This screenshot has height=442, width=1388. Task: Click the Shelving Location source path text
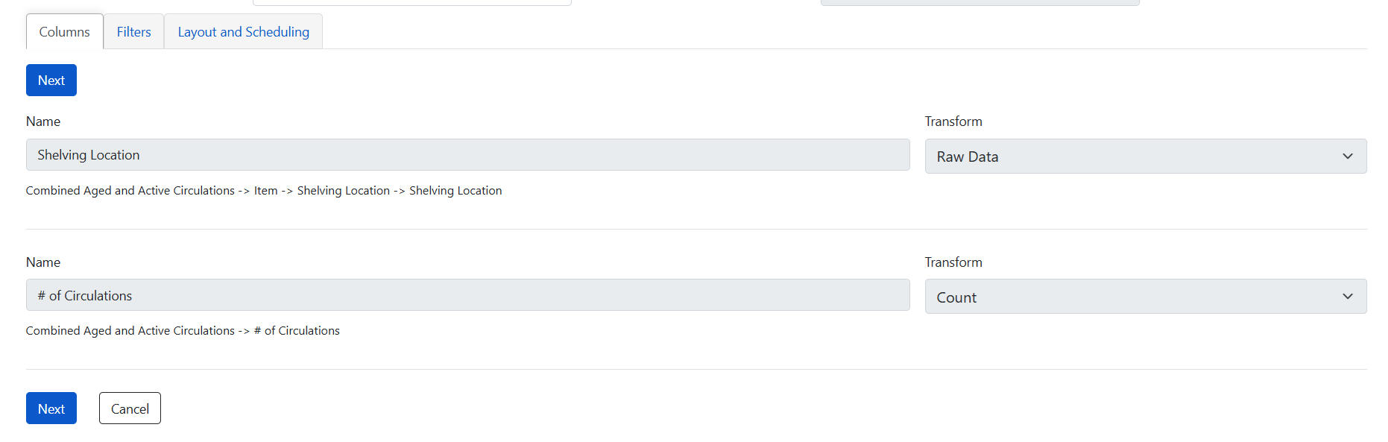coord(264,191)
